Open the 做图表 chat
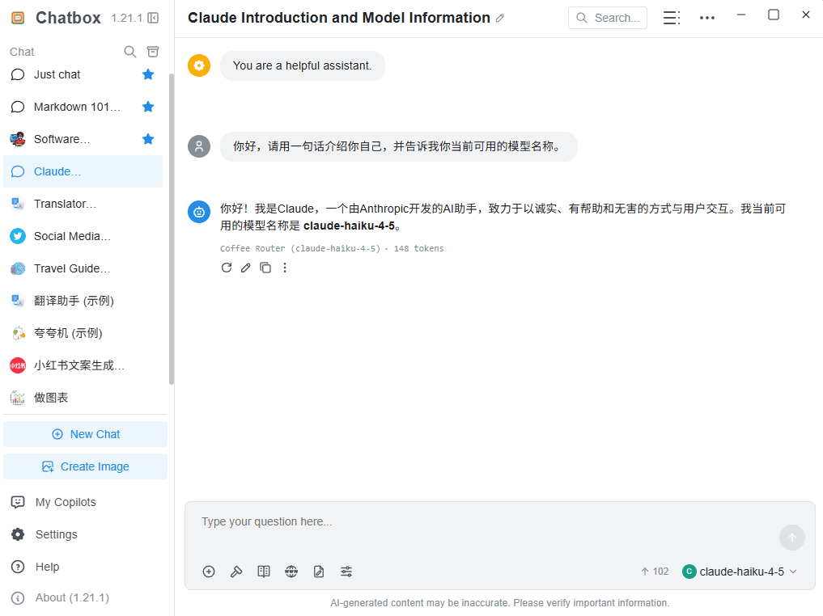The height and width of the screenshot is (616, 823). pos(83,398)
